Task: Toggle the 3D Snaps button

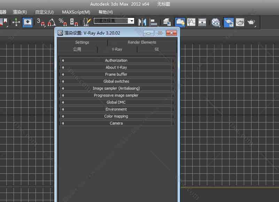Action: pyautogui.click(x=40, y=22)
